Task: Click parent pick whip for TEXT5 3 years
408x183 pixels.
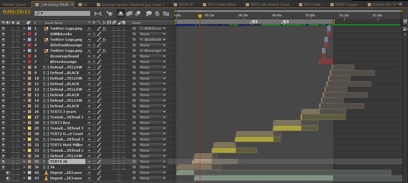Action: click(x=134, y=112)
